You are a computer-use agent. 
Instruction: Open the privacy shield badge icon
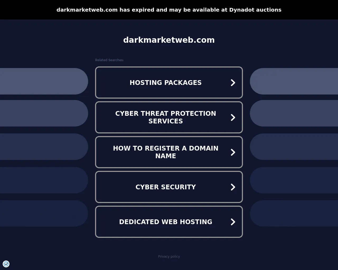click(x=6, y=264)
